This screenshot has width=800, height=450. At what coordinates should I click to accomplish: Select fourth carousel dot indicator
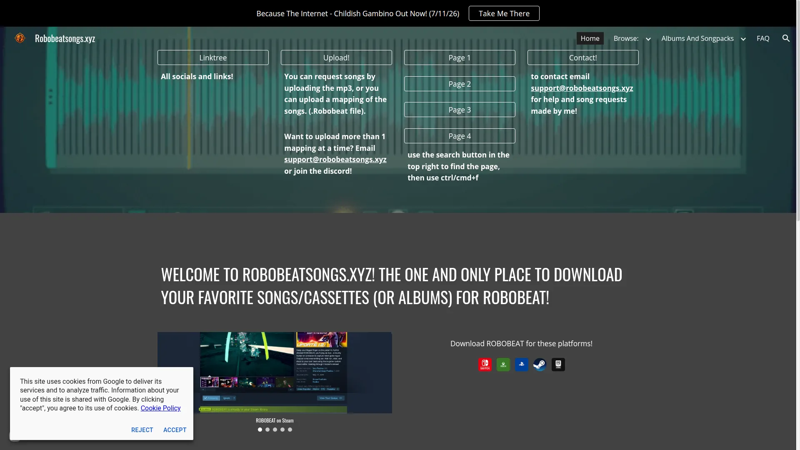(x=282, y=430)
